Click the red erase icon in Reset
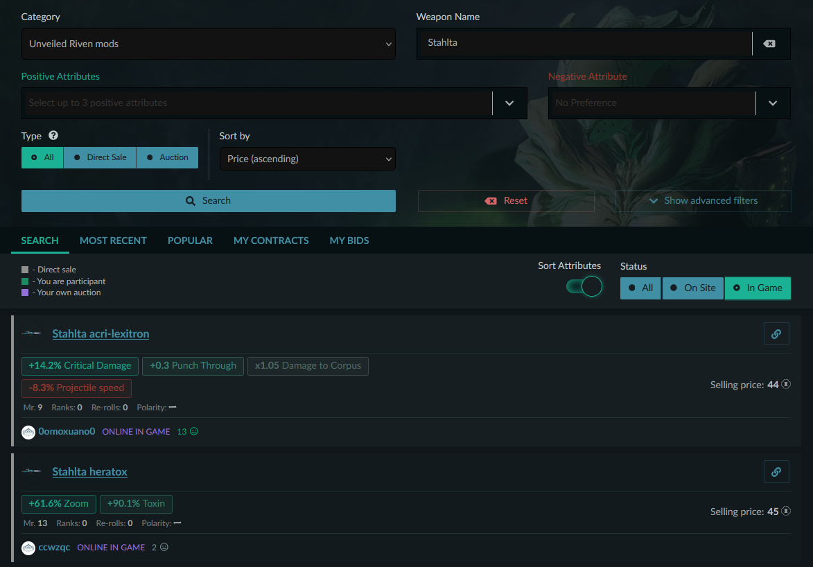The height and width of the screenshot is (567, 813). (x=491, y=201)
